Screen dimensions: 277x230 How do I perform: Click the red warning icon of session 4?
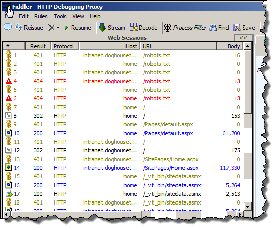[9, 81]
